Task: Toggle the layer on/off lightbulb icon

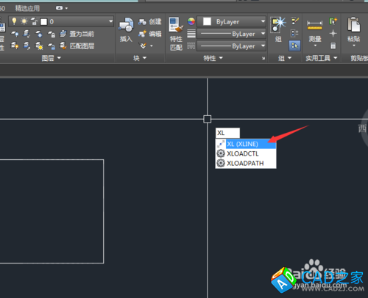Action: coord(14,21)
